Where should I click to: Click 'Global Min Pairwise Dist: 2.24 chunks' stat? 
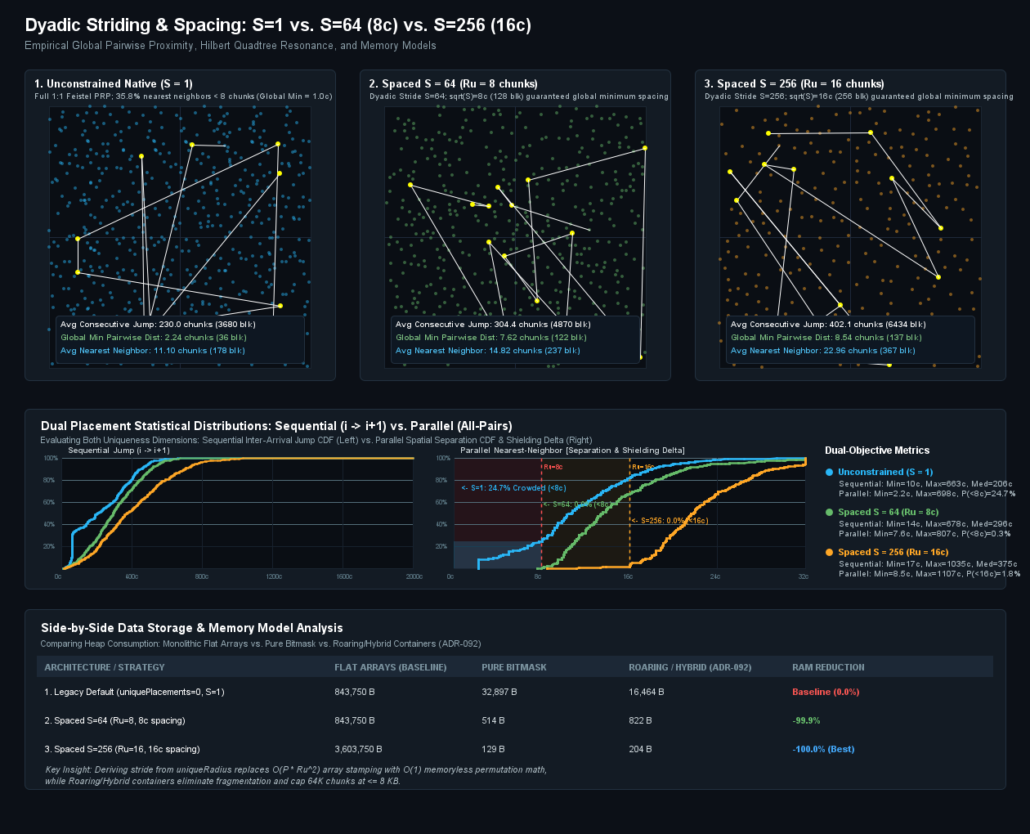(154, 338)
